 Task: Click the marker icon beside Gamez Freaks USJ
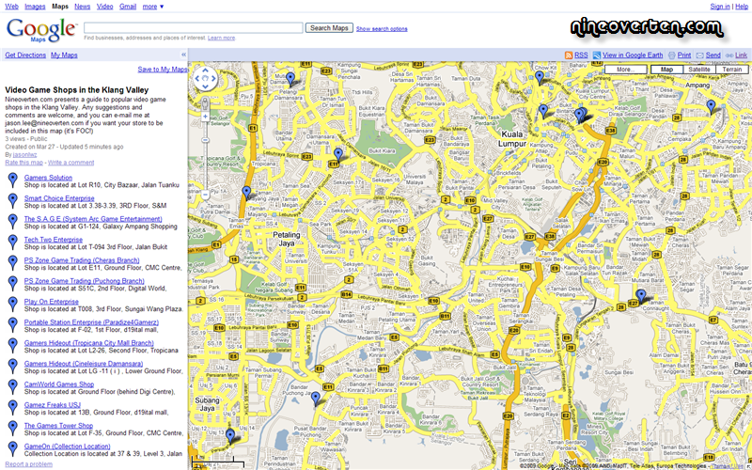tap(13, 408)
